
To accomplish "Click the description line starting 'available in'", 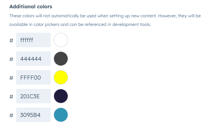I will coord(80,24).
